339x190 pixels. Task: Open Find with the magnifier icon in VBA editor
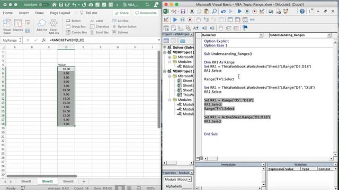click(x=214, y=11)
